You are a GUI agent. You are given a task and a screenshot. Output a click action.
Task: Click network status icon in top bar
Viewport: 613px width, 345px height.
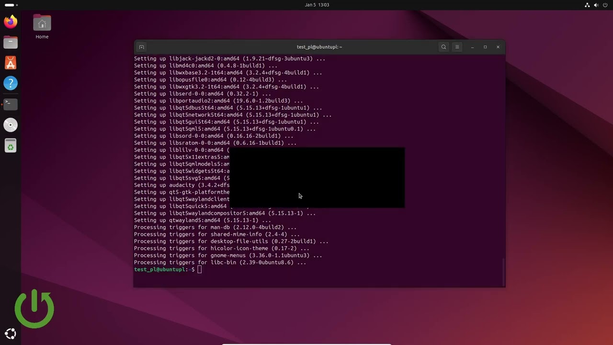[x=587, y=5]
